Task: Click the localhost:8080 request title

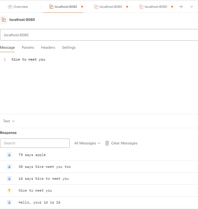Action: point(22,20)
